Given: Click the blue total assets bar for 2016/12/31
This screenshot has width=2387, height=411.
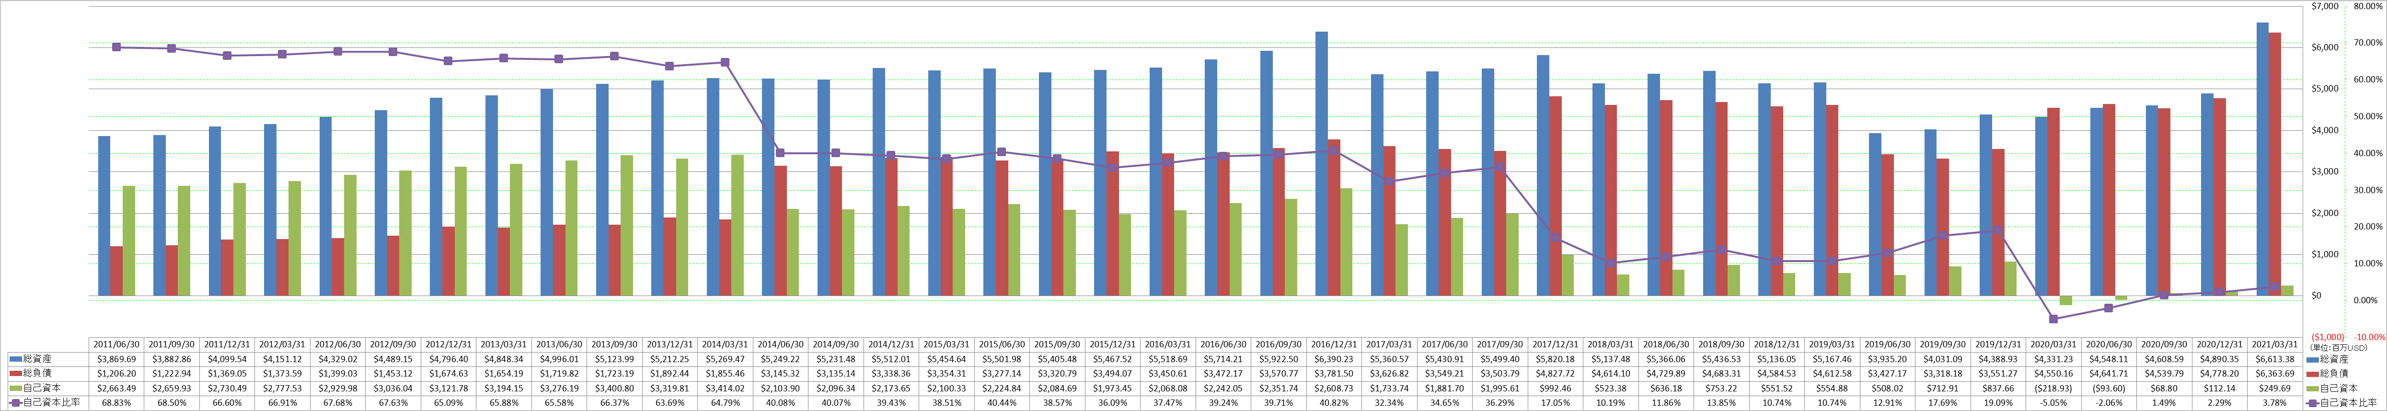Looking at the screenshot, I should [x=1321, y=164].
